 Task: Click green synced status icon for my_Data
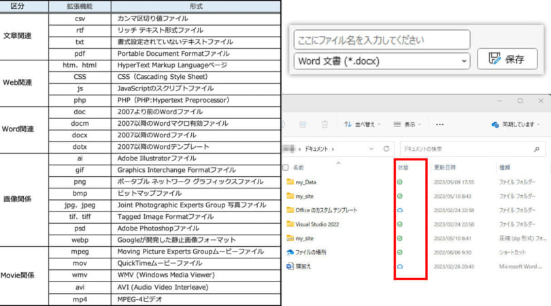[x=400, y=182]
